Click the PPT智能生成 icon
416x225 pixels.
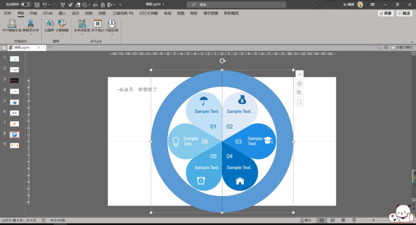tap(12, 24)
